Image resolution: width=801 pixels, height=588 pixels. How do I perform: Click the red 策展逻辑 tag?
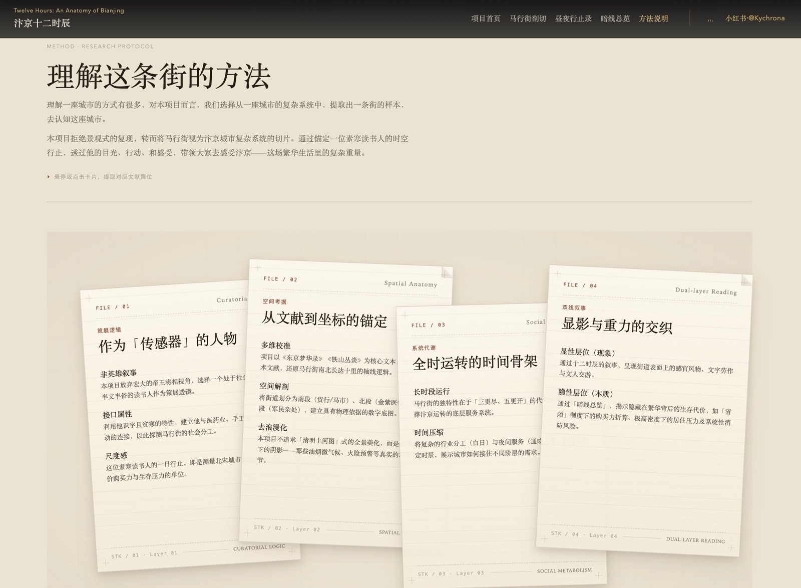pyautogui.click(x=109, y=330)
